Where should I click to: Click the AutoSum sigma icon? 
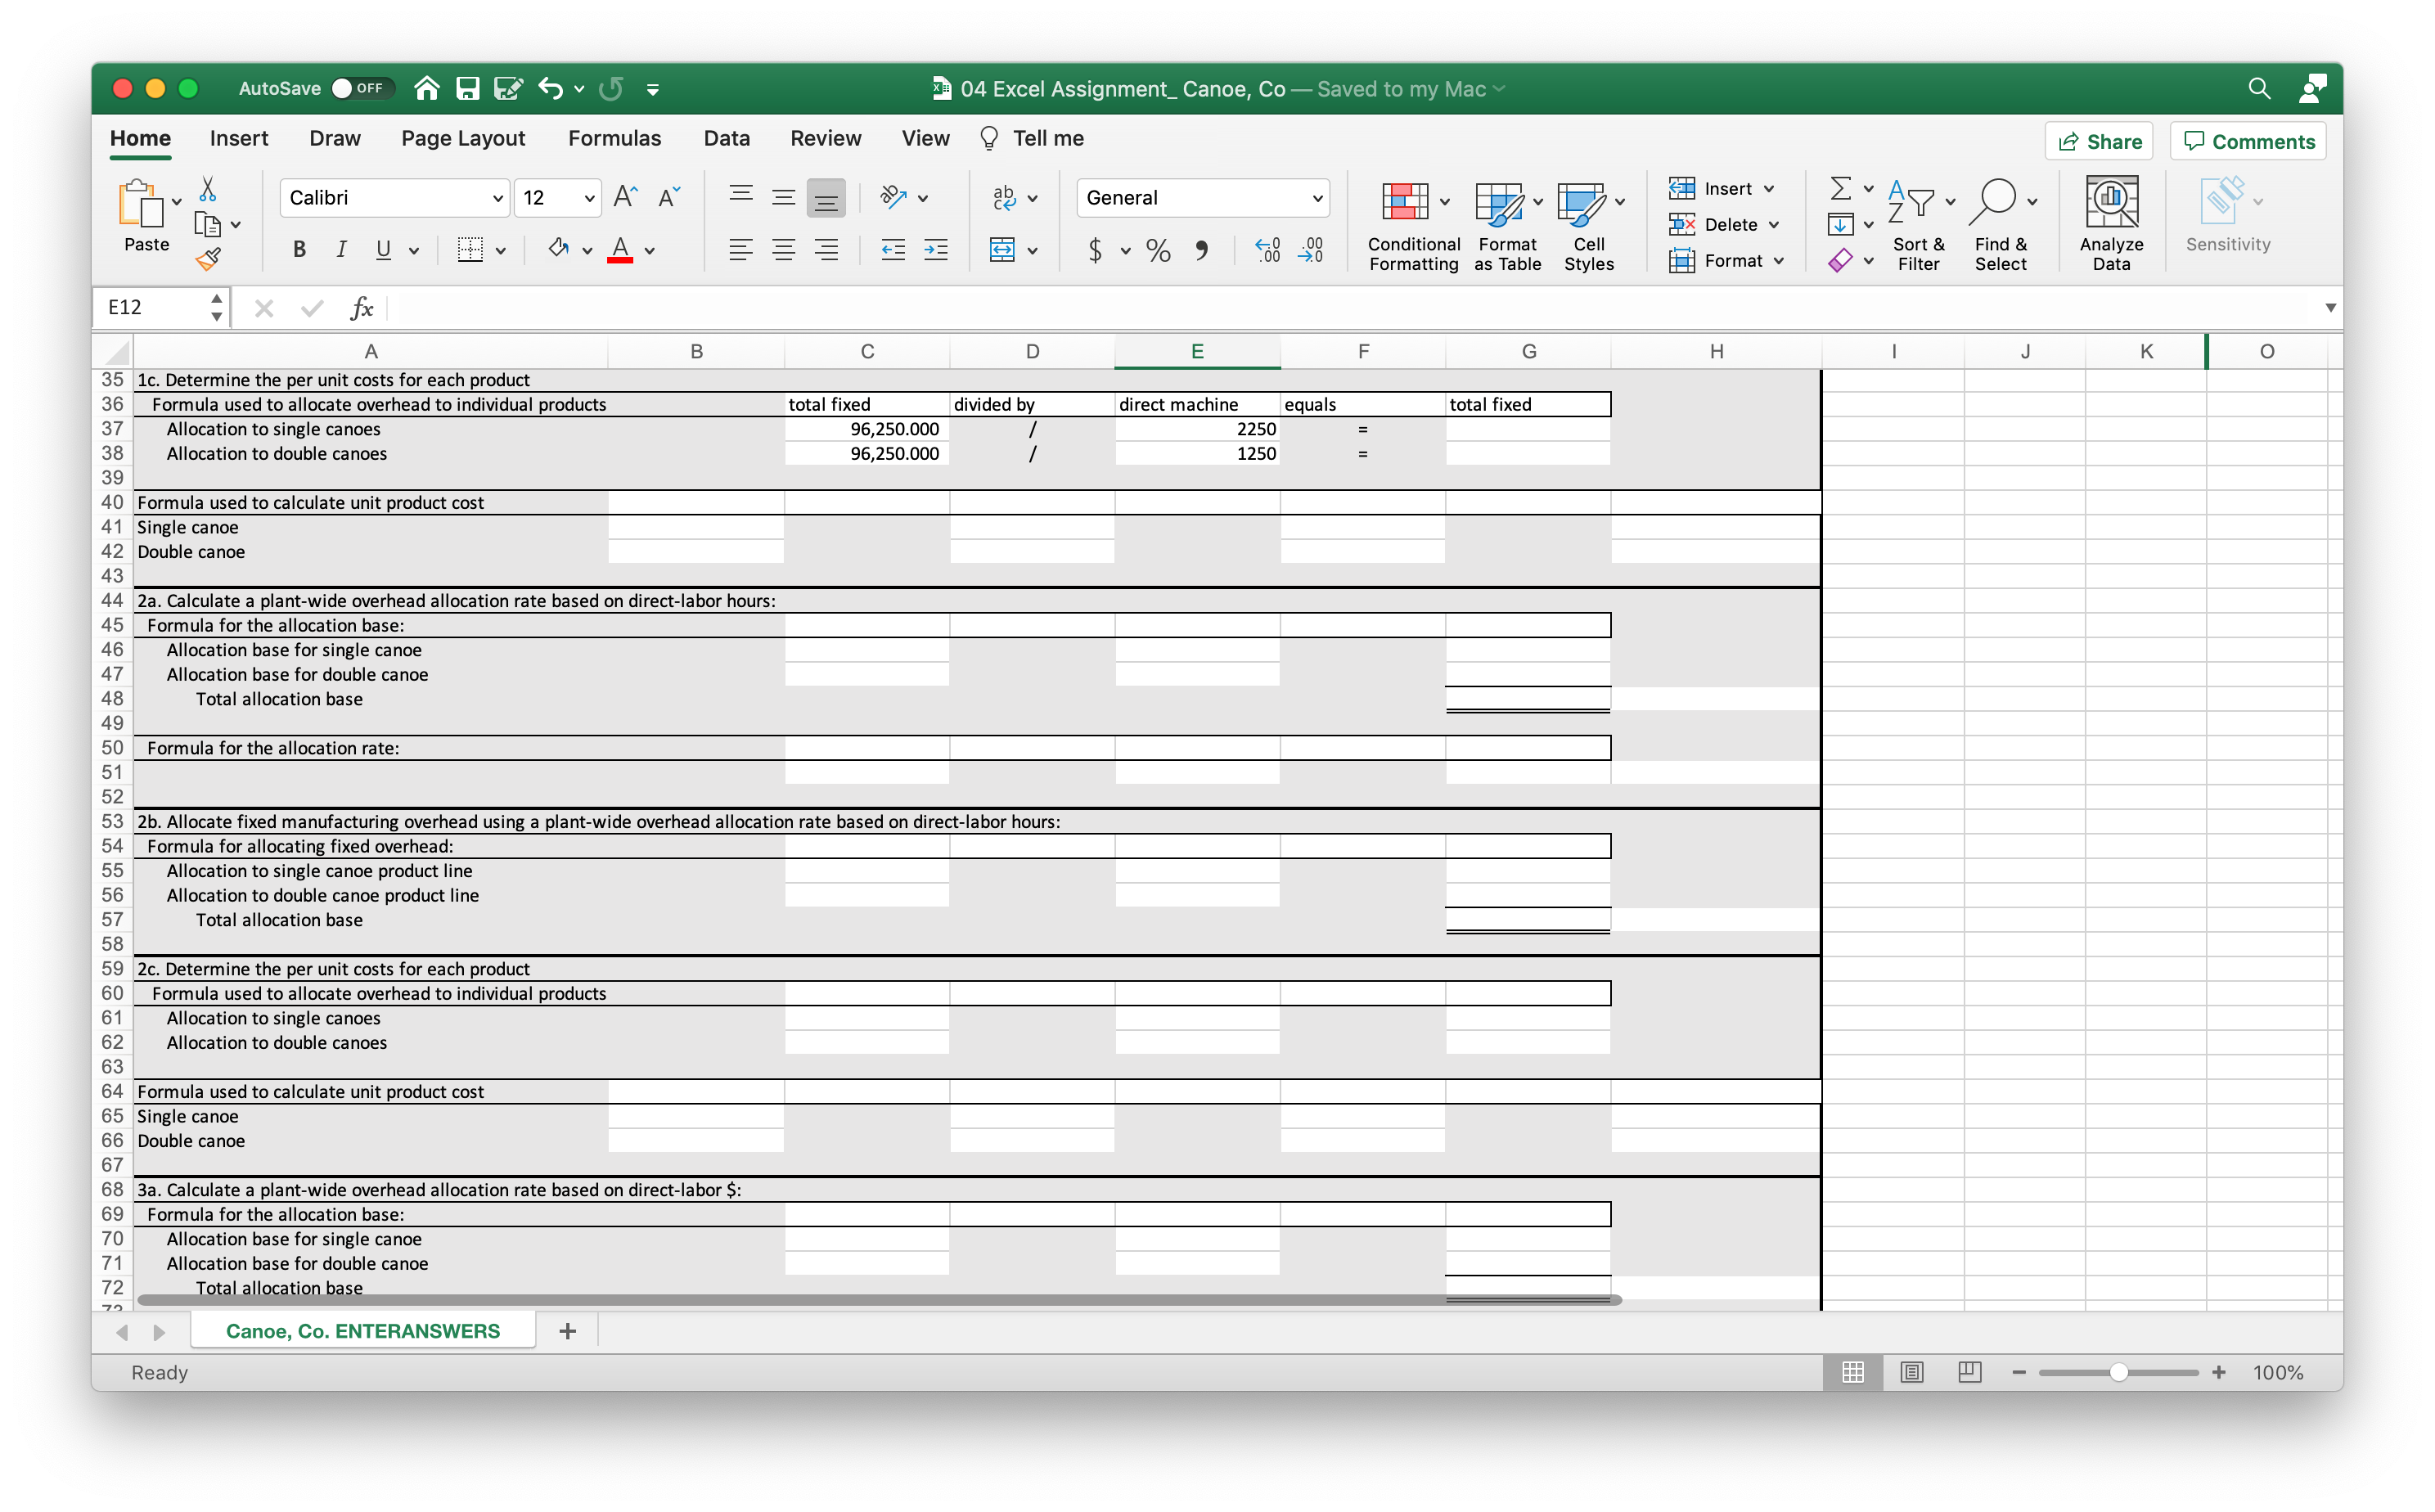(1843, 188)
